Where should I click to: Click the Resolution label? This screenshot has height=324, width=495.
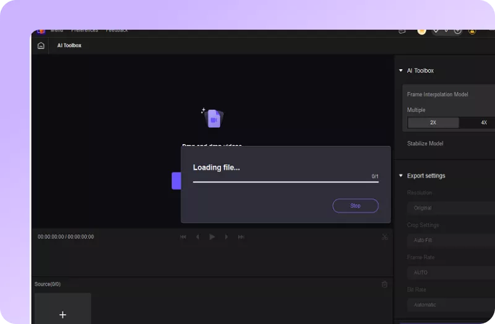420,192
